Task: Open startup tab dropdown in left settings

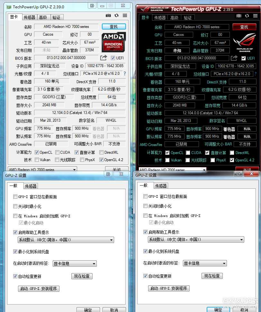Action: point(75,264)
